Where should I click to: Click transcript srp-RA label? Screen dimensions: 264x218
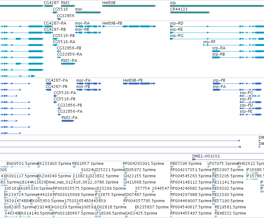[219, 48]
